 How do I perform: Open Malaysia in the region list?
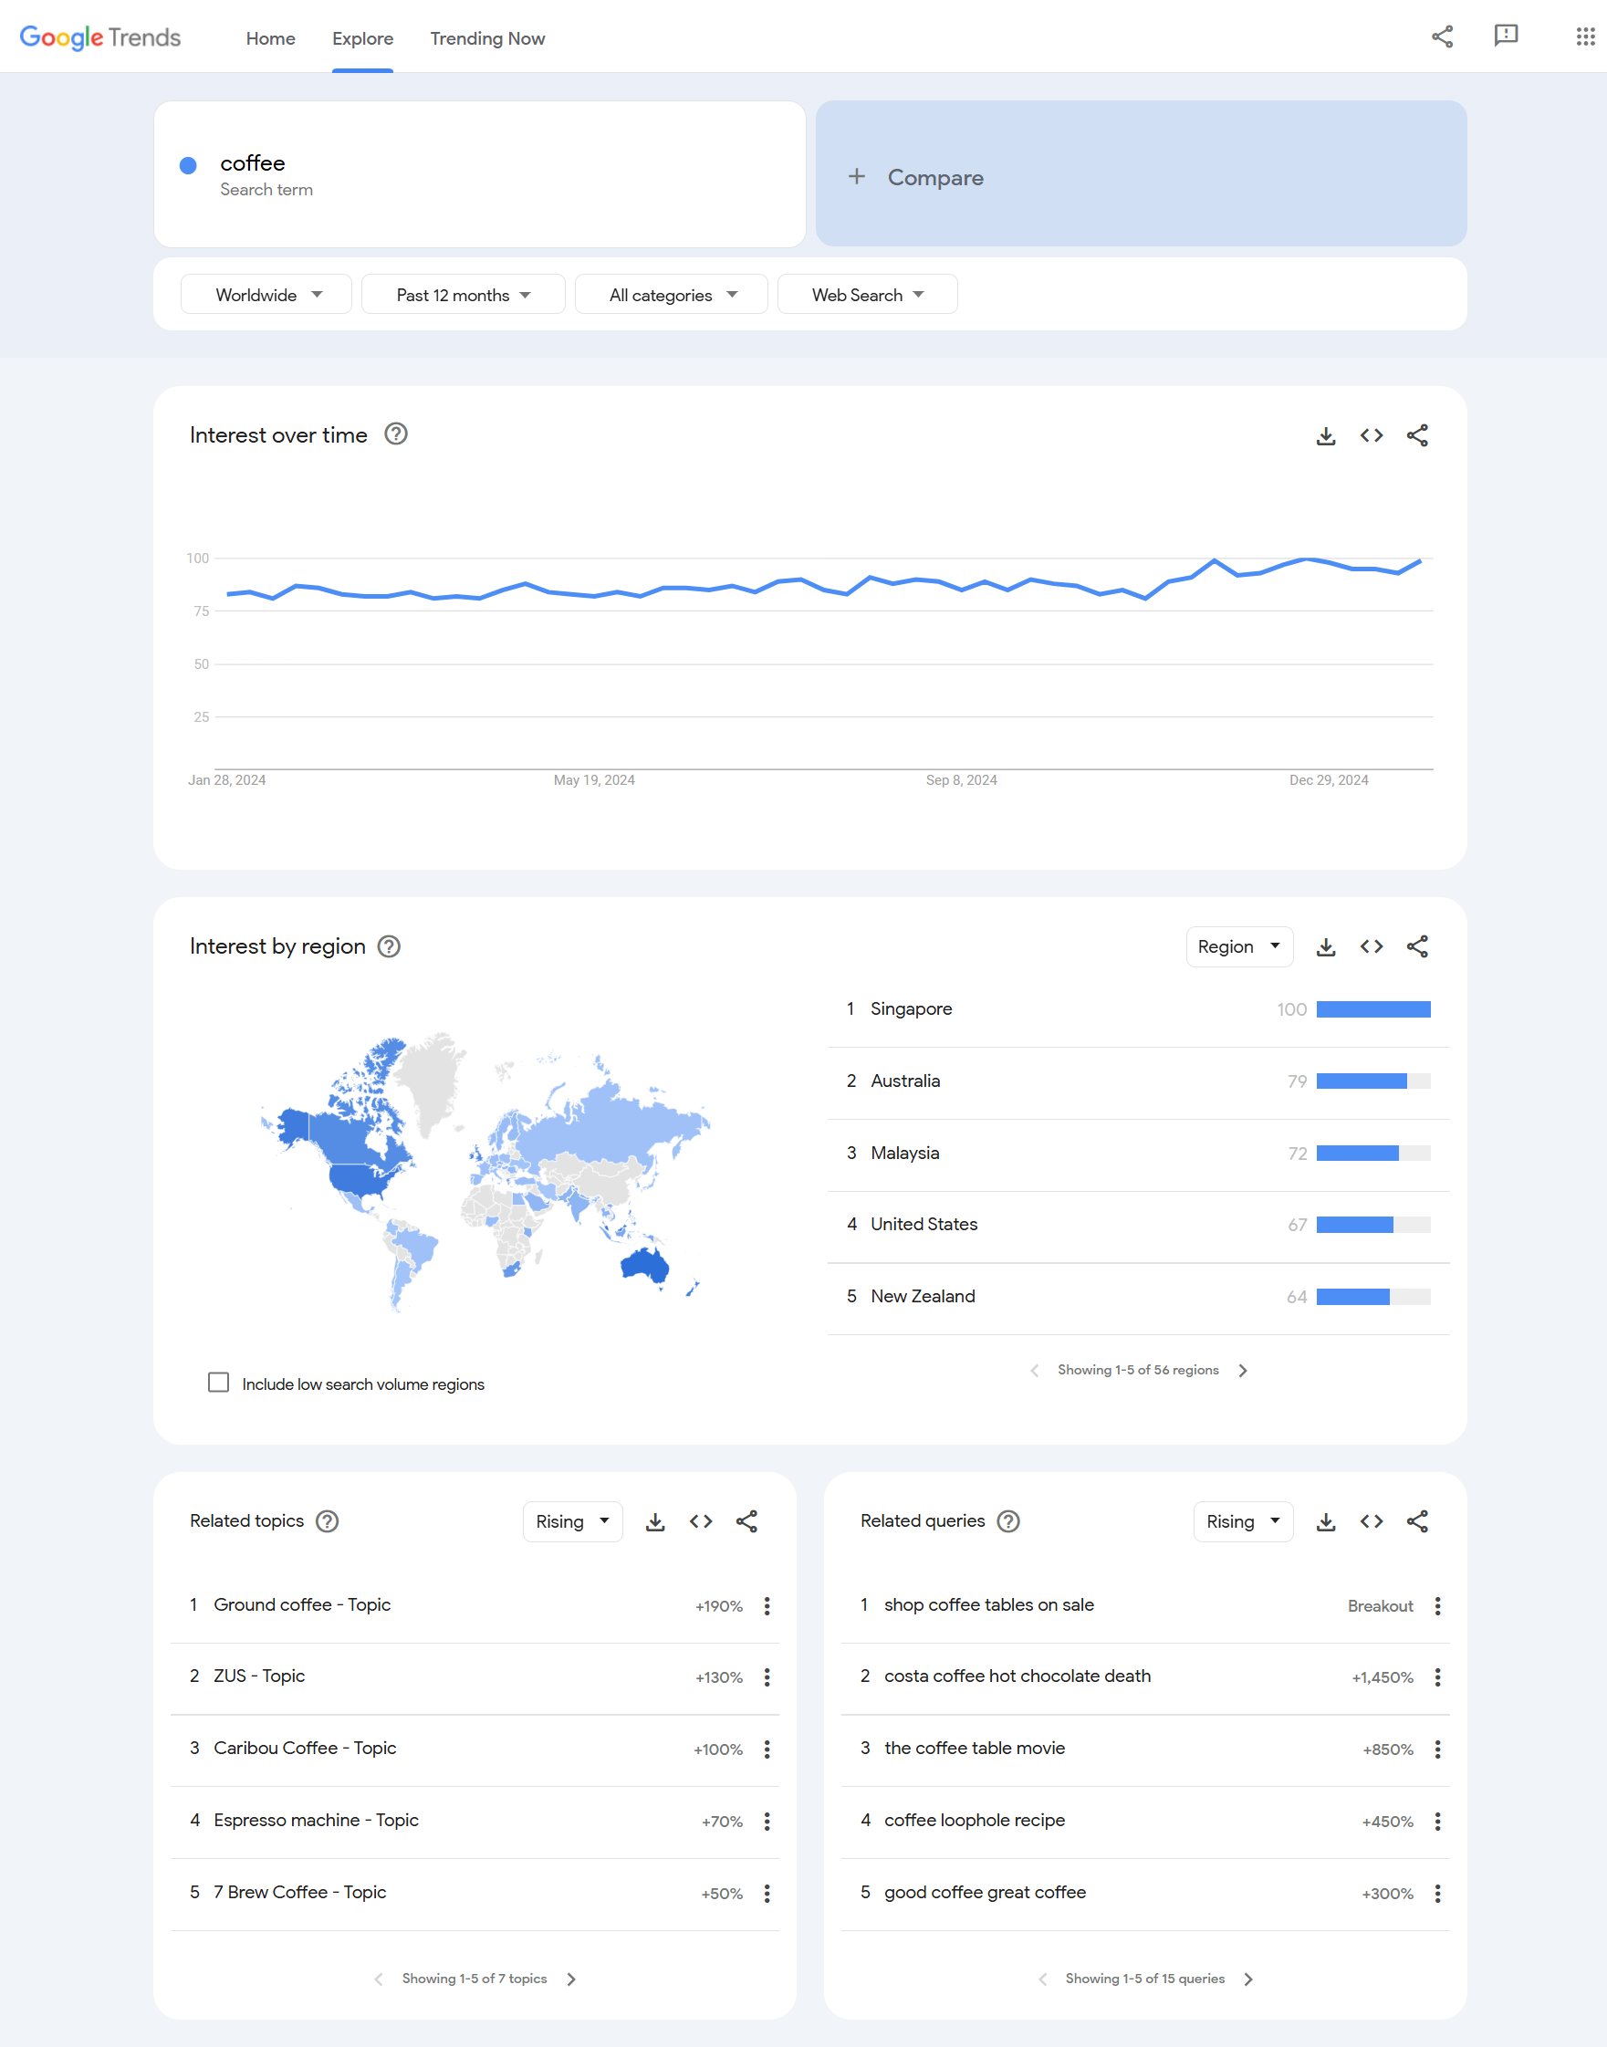click(904, 1153)
